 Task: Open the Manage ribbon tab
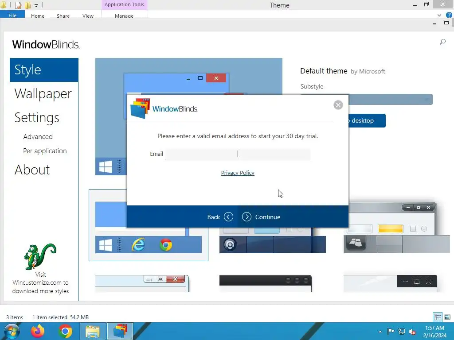point(124,16)
